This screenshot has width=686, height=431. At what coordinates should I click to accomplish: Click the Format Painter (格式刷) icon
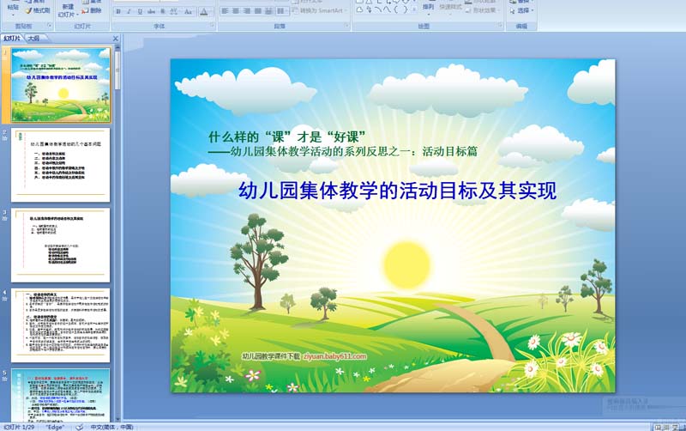(x=37, y=10)
